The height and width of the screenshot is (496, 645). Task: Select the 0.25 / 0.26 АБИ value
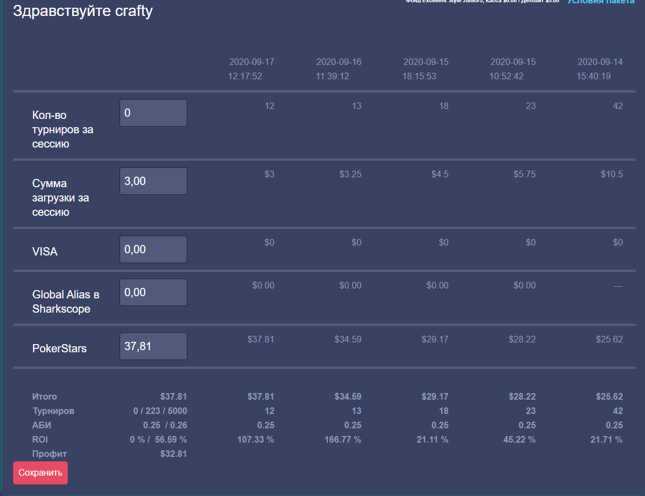coord(165,425)
